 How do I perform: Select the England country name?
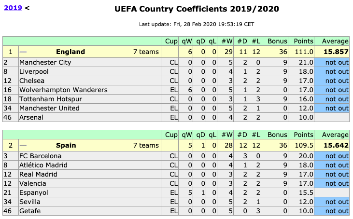tap(71, 52)
